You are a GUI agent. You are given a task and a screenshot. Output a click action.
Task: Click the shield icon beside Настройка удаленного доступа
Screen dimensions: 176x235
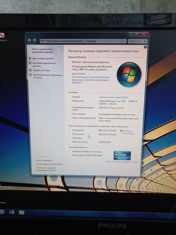[30, 63]
